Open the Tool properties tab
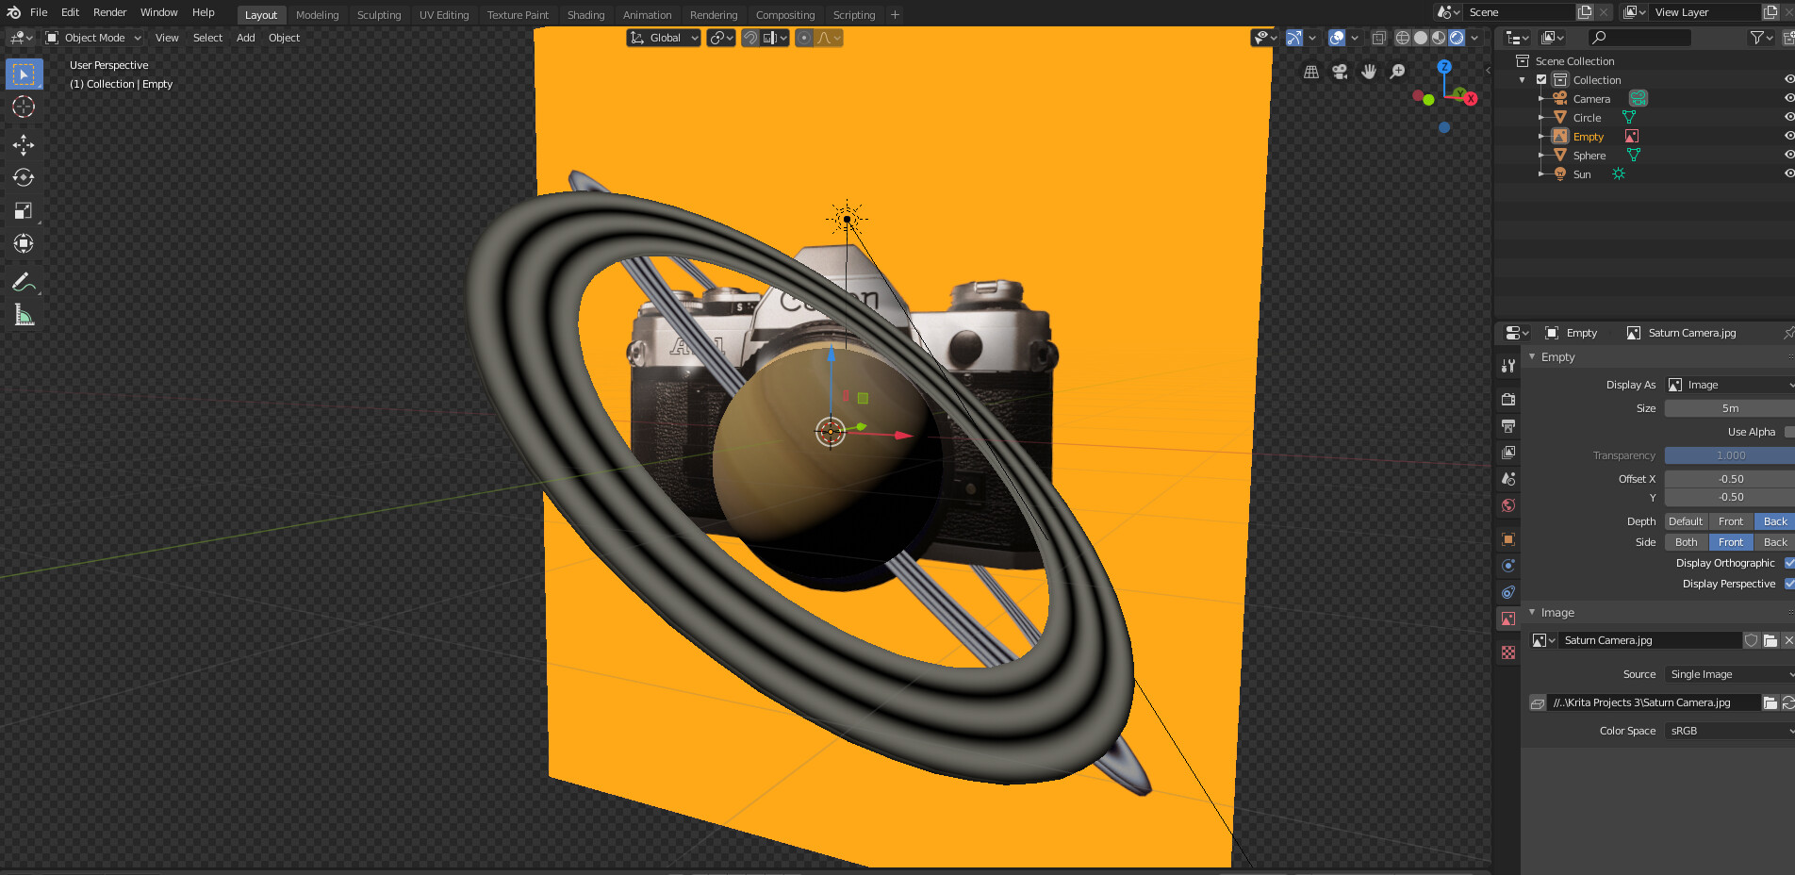This screenshot has height=875, width=1795. click(1508, 365)
